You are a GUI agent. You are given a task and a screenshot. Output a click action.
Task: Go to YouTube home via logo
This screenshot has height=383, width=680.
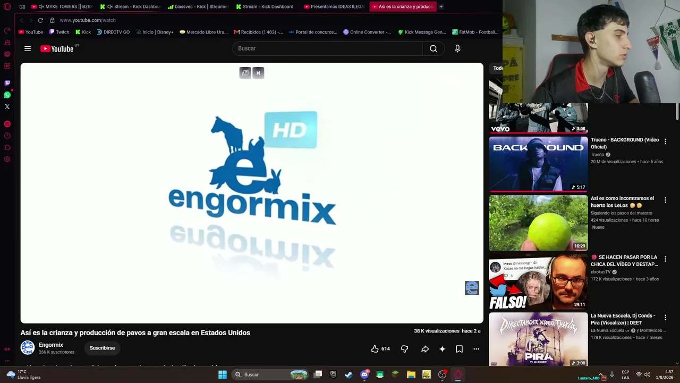point(57,49)
